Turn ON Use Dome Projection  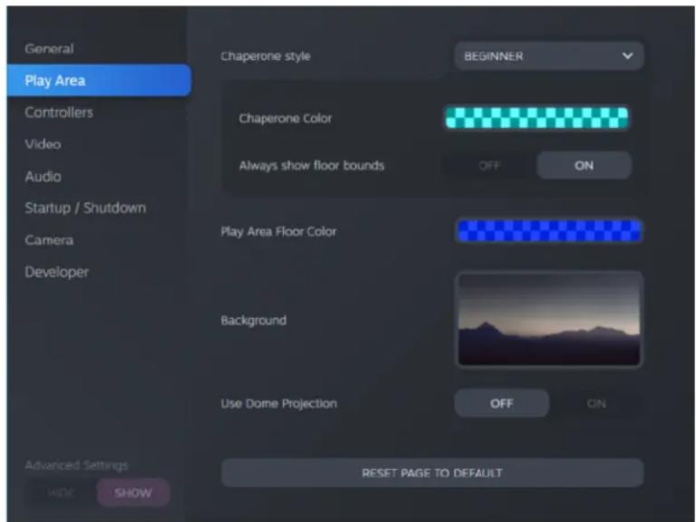point(596,403)
